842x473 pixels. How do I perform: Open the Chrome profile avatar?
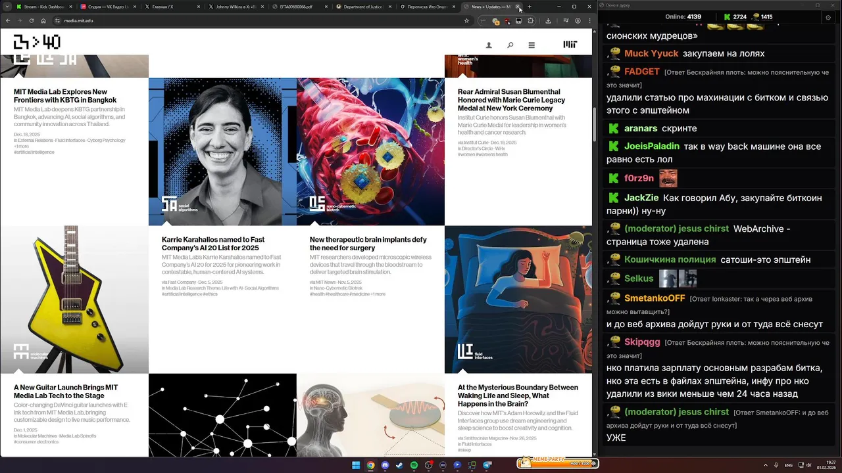pos(578,20)
